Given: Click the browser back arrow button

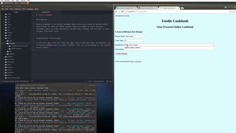Looking at the screenshot, I should [116, 11].
